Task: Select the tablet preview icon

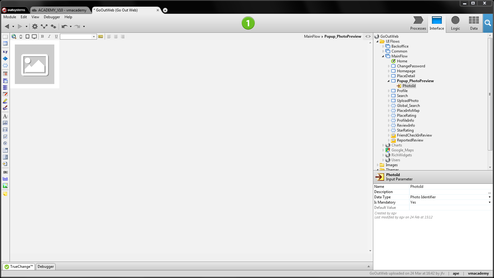Action: coord(27,36)
